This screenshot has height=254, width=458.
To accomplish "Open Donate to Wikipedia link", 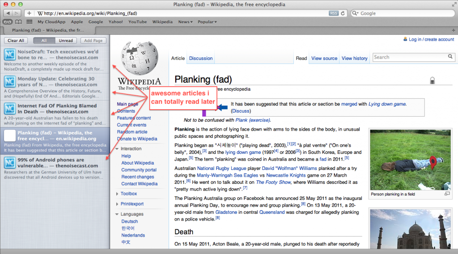I will click(137, 139).
